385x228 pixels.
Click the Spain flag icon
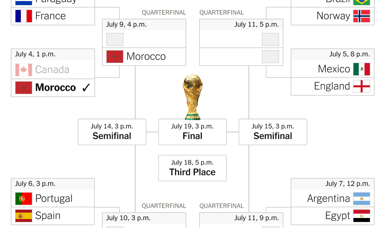[24, 216]
